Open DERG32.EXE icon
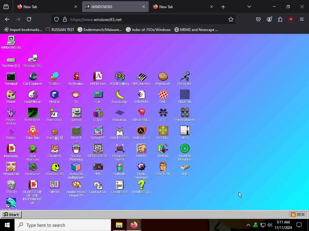 pyautogui.click(x=98, y=151)
